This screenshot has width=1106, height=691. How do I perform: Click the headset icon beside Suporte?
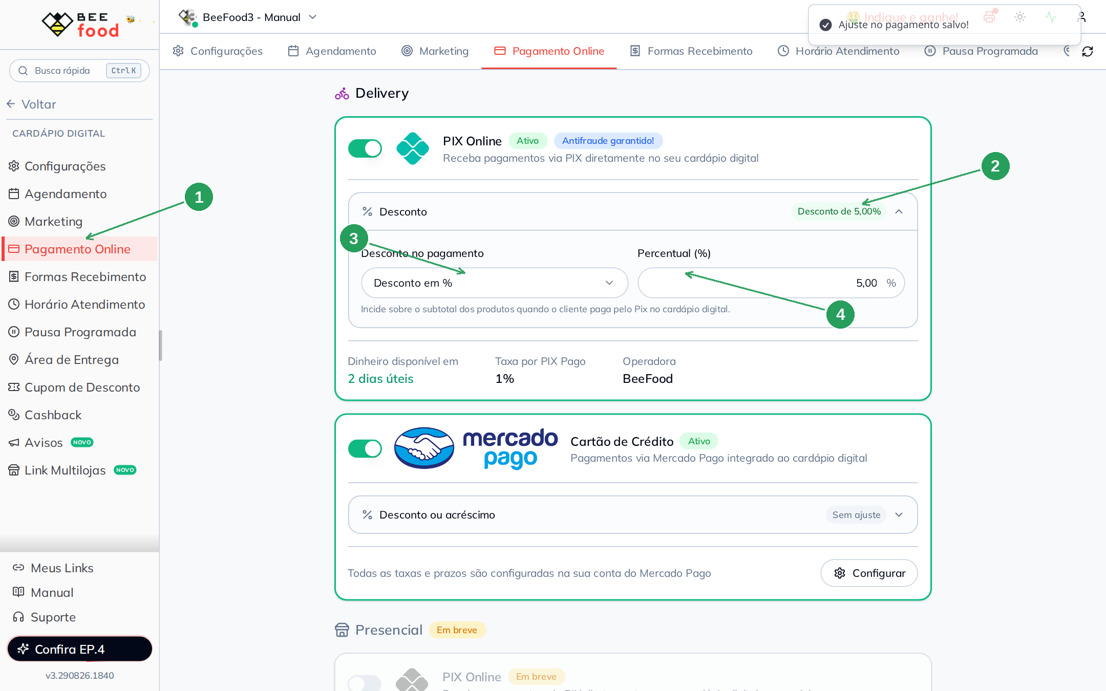[18, 617]
